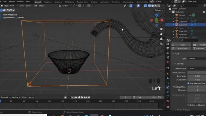Viewport: 206px width, 116px height.
Task: Open the Render properties tab icon
Action: [x=168, y=44]
